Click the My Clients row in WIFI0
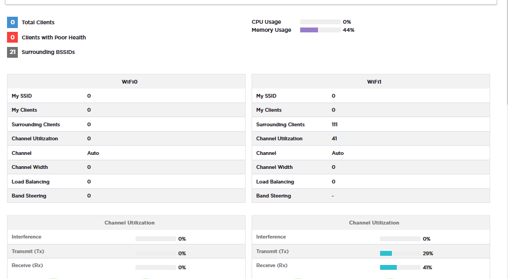This screenshot has height=279, width=508. coord(126,110)
